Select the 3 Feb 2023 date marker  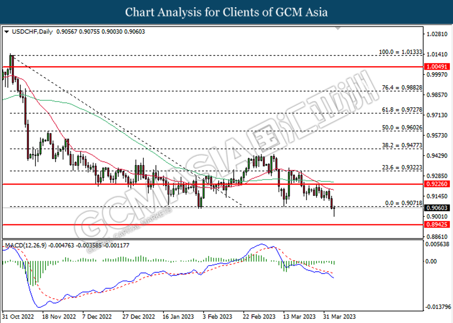point(217,317)
